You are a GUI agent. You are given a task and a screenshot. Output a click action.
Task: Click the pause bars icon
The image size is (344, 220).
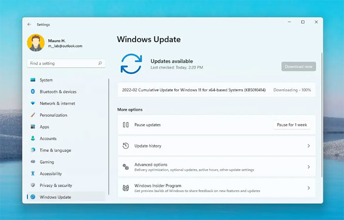pyautogui.click(x=126, y=125)
